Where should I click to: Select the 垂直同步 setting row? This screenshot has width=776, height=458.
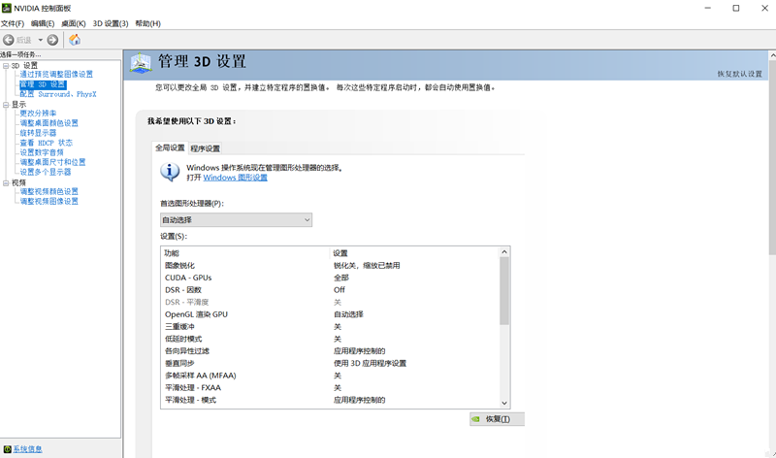pyautogui.click(x=330, y=364)
